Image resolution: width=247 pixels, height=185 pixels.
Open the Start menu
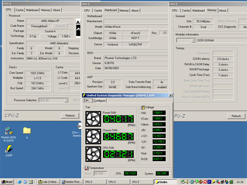click(7, 182)
